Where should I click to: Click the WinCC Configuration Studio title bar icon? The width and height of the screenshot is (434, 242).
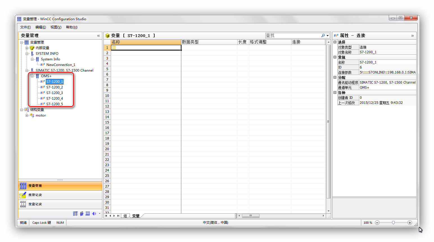pyautogui.click(x=19, y=19)
